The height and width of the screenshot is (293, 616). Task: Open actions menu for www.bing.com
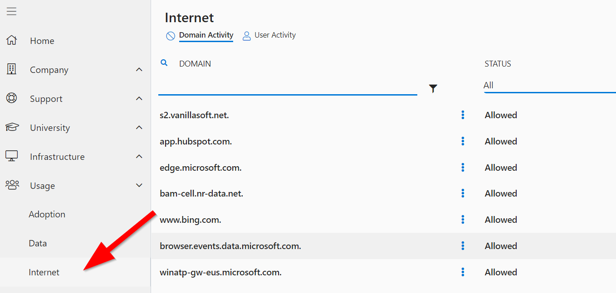(462, 220)
